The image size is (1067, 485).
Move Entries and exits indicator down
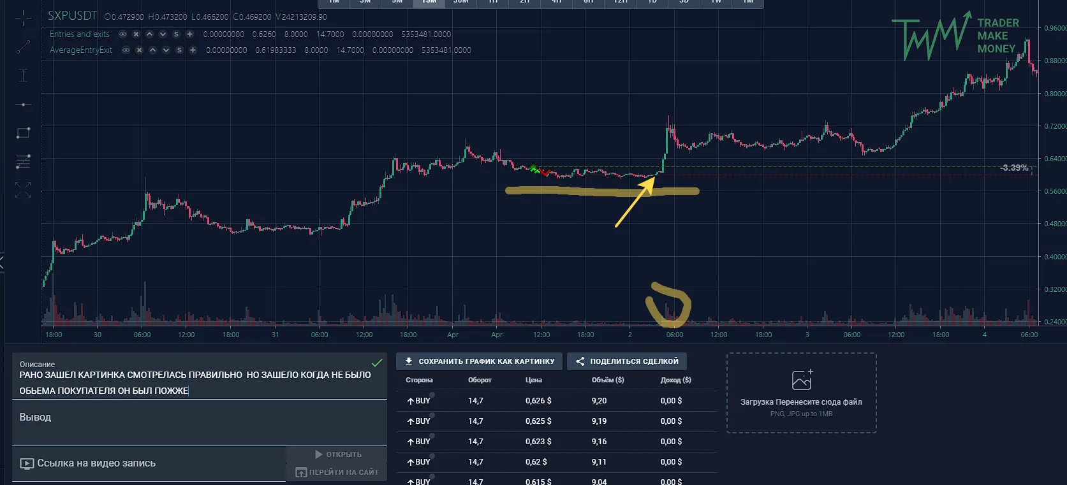[x=163, y=34]
